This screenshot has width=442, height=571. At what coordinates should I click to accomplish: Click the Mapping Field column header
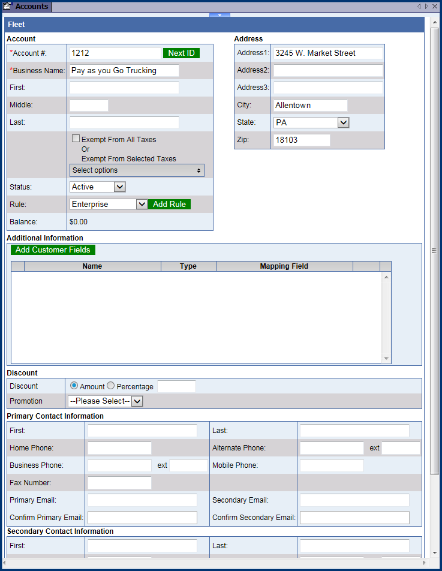point(284,266)
